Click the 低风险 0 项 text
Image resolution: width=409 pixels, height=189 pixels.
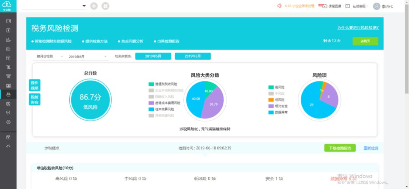click(205, 178)
